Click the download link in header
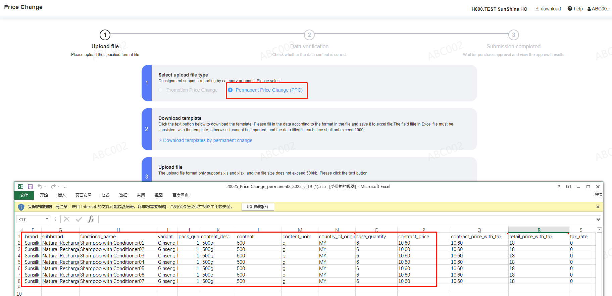This screenshot has width=612, height=296. (x=548, y=9)
